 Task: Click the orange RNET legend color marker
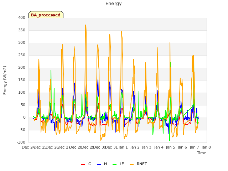click(131, 165)
